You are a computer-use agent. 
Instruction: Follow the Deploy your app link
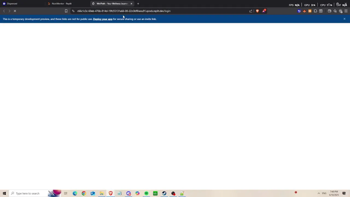point(103,19)
